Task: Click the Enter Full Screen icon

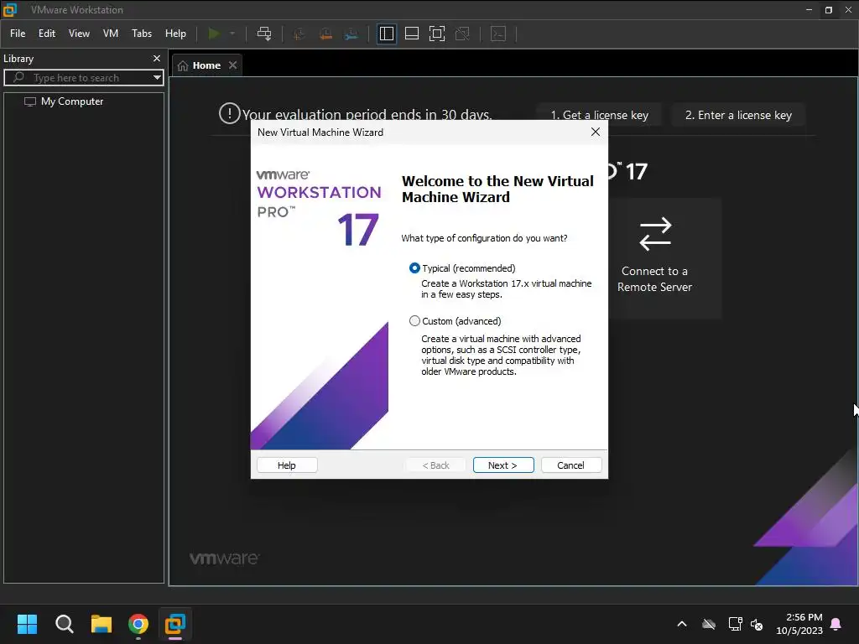Action: coord(436,34)
